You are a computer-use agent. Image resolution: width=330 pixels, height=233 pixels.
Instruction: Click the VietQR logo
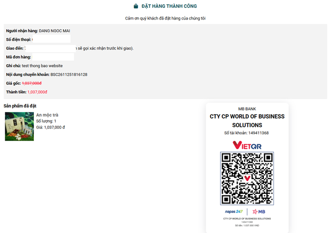(x=247, y=145)
